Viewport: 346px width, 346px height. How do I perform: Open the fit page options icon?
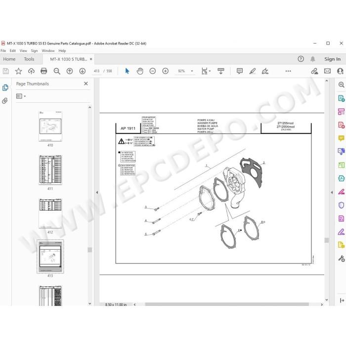(206, 71)
